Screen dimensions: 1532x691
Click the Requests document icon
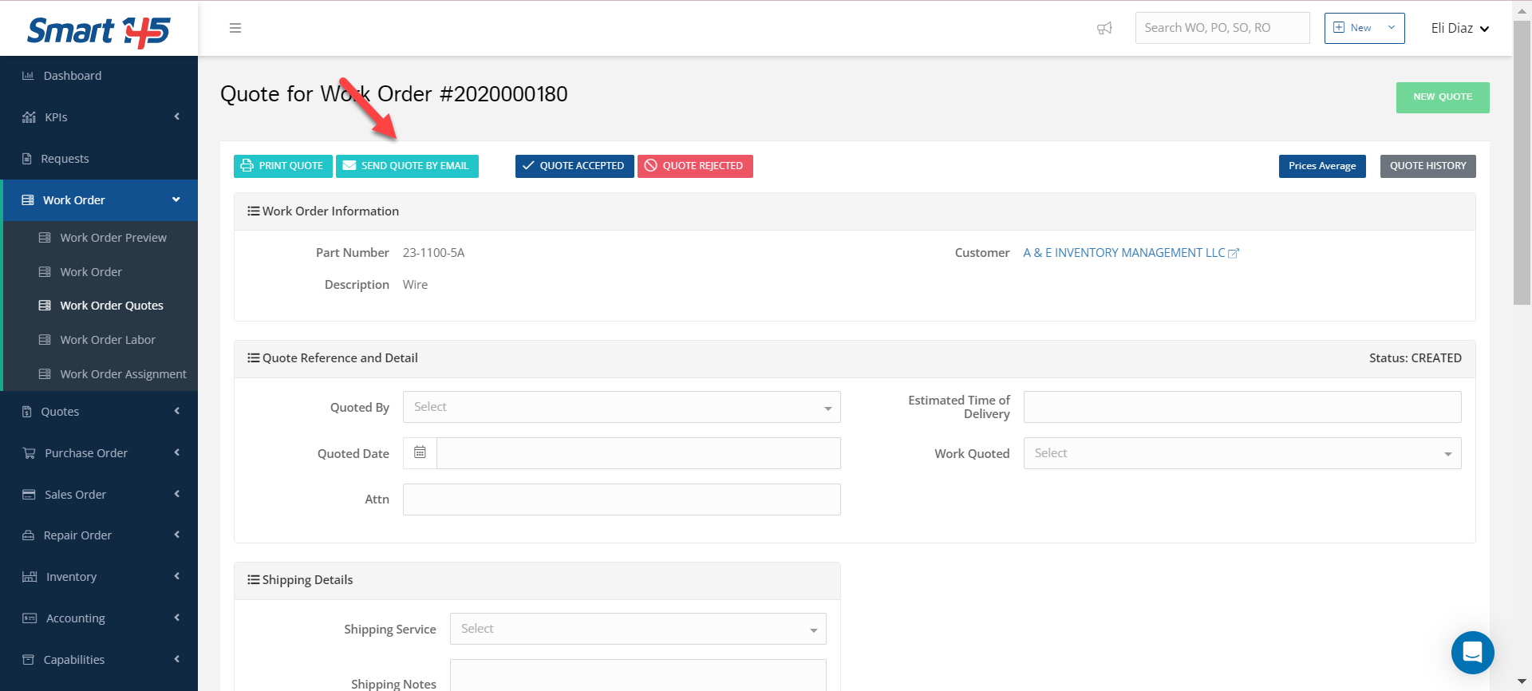pyautogui.click(x=27, y=159)
